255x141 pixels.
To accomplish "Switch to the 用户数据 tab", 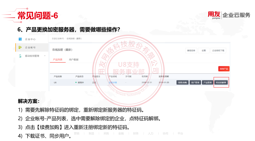I will (x=74, y=60).
